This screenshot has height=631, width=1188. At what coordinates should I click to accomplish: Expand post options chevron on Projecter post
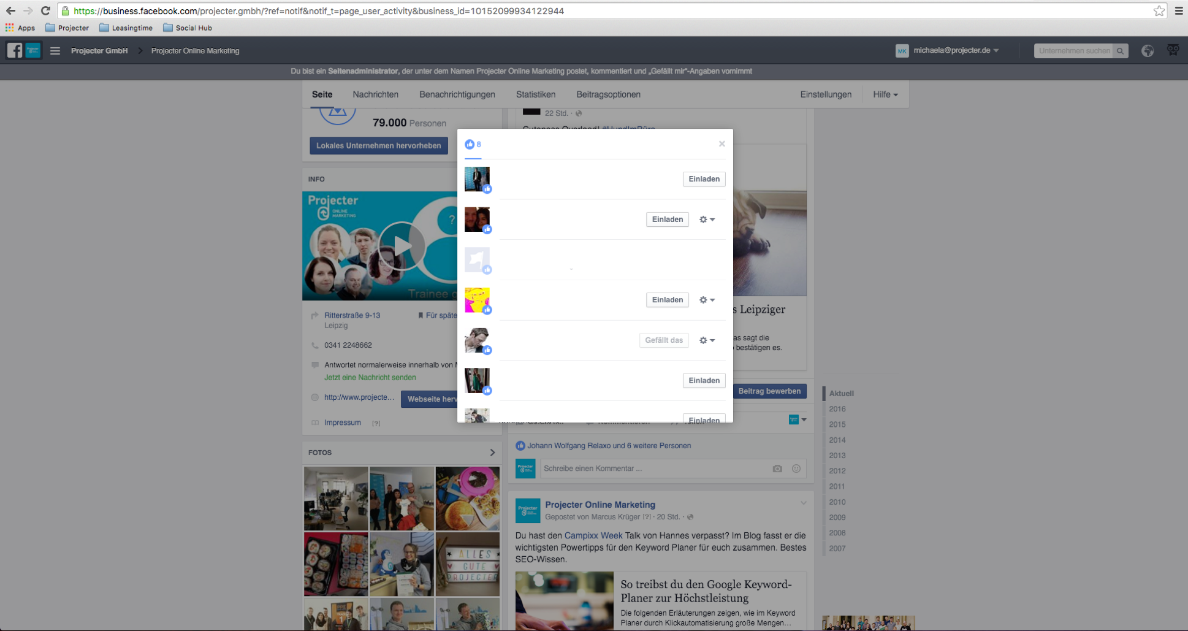point(803,503)
